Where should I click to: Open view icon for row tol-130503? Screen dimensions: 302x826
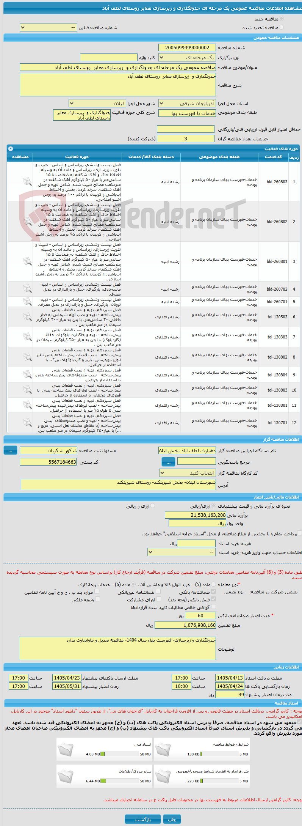[x=27, y=317]
